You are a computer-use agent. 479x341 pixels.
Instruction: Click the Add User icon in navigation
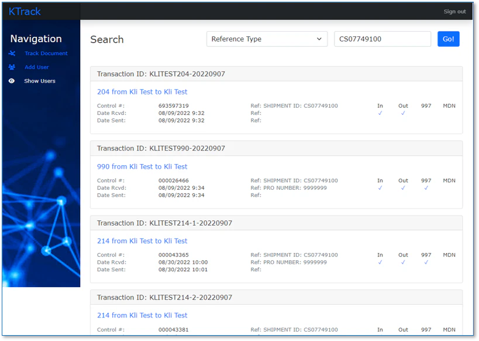pyautogui.click(x=12, y=67)
